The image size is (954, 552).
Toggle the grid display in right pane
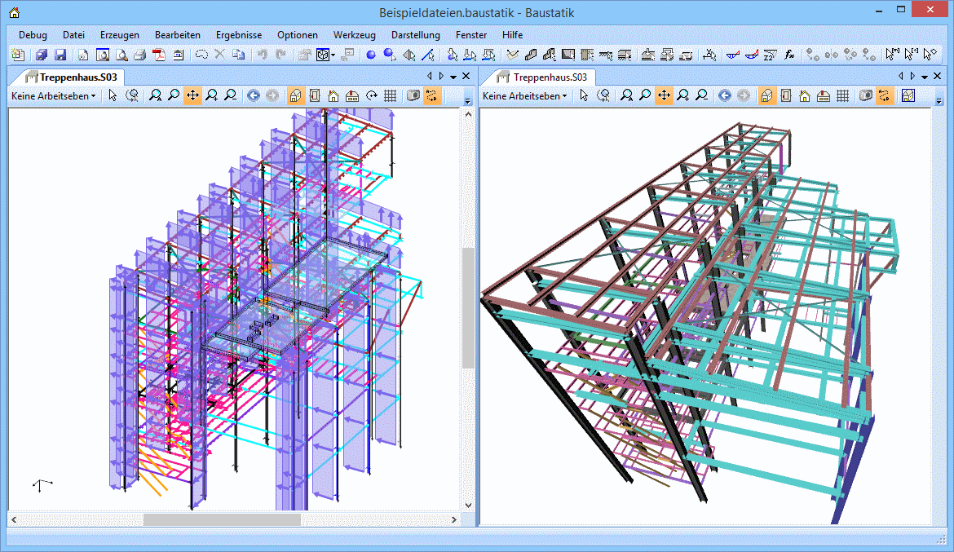pos(844,95)
